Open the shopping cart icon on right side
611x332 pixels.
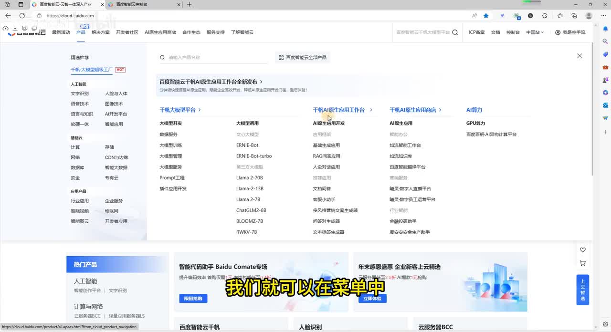[582, 263]
